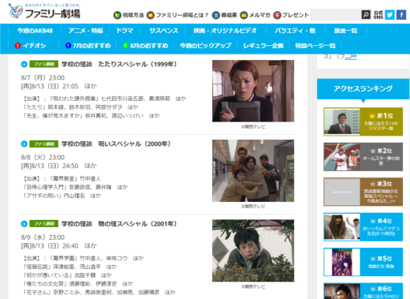Click the header search input field
Image resolution: width=410 pixels, height=299 pixels.
coord(336,15)
